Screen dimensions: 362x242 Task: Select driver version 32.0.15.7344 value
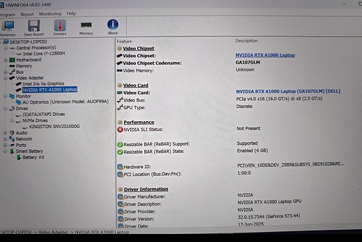pyautogui.click(x=269, y=217)
